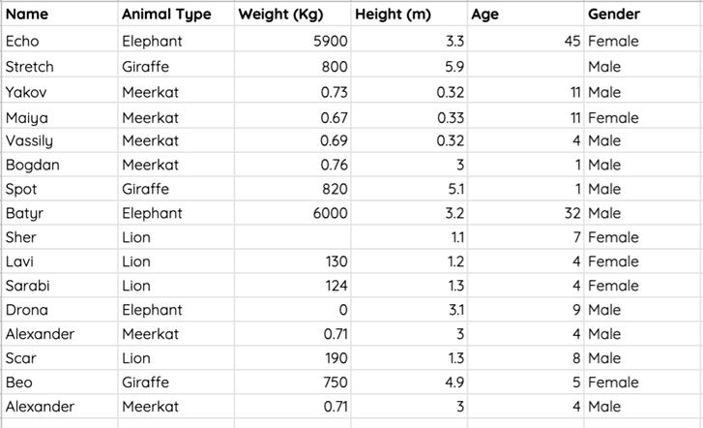The width and height of the screenshot is (703, 428).
Task: Click the name cell Yakov
Action: pos(58,92)
